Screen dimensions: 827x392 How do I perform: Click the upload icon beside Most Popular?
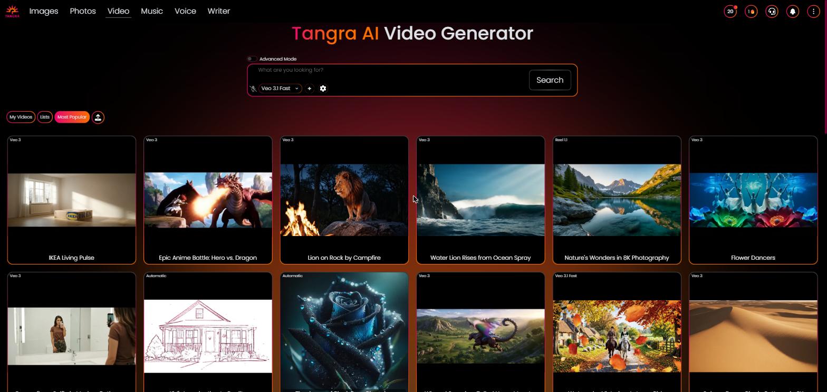[98, 117]
